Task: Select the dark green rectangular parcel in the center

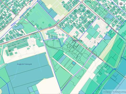Action: (x=59, y=55)
